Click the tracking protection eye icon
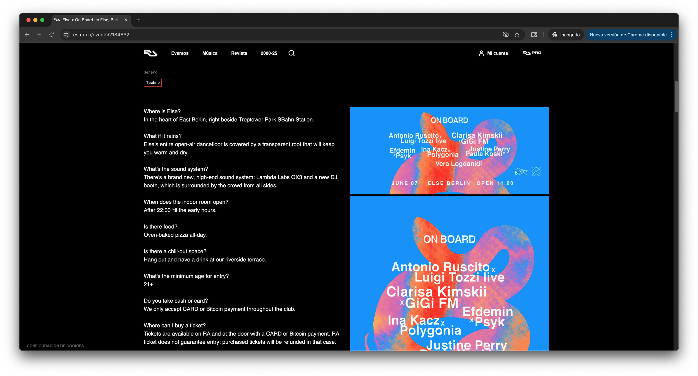This screenshot has width=698, height=376. [506, 35]
